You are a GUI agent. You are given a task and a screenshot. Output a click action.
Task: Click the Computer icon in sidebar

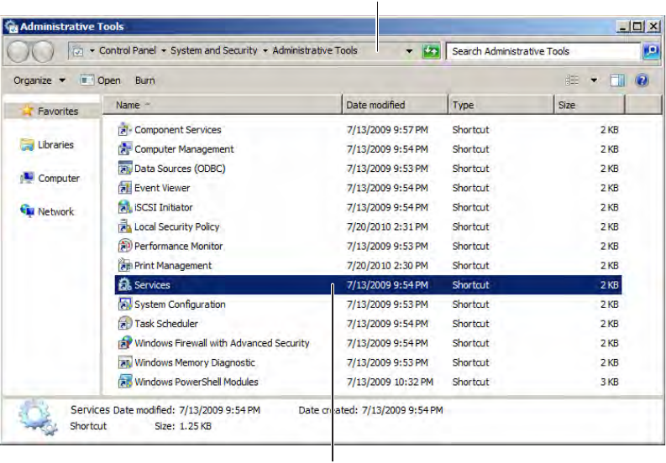point(27,178)
